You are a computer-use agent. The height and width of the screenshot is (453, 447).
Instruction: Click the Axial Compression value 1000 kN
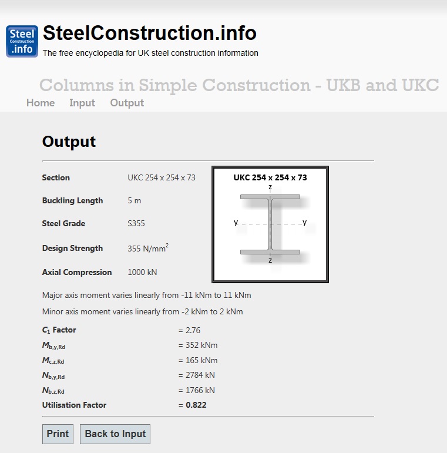pos(142,272)
